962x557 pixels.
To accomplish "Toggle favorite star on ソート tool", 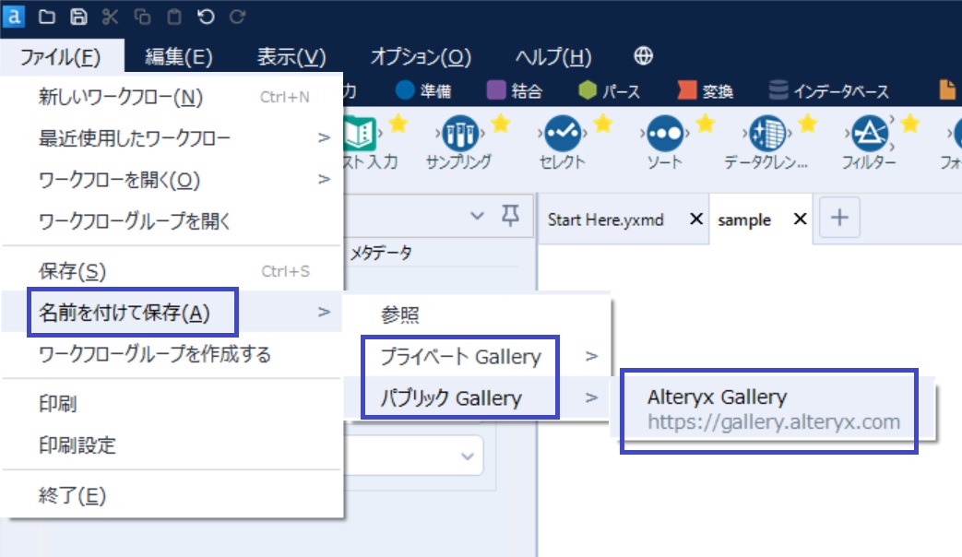I will [x=706, y=124].
